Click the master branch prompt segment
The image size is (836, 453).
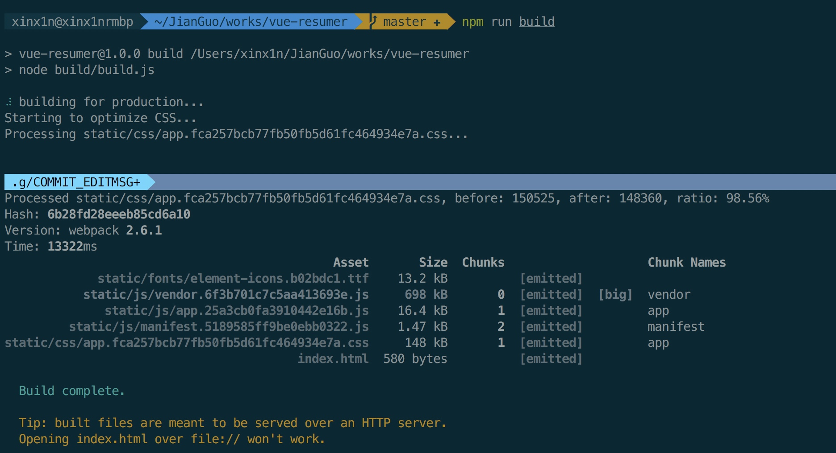405,22
